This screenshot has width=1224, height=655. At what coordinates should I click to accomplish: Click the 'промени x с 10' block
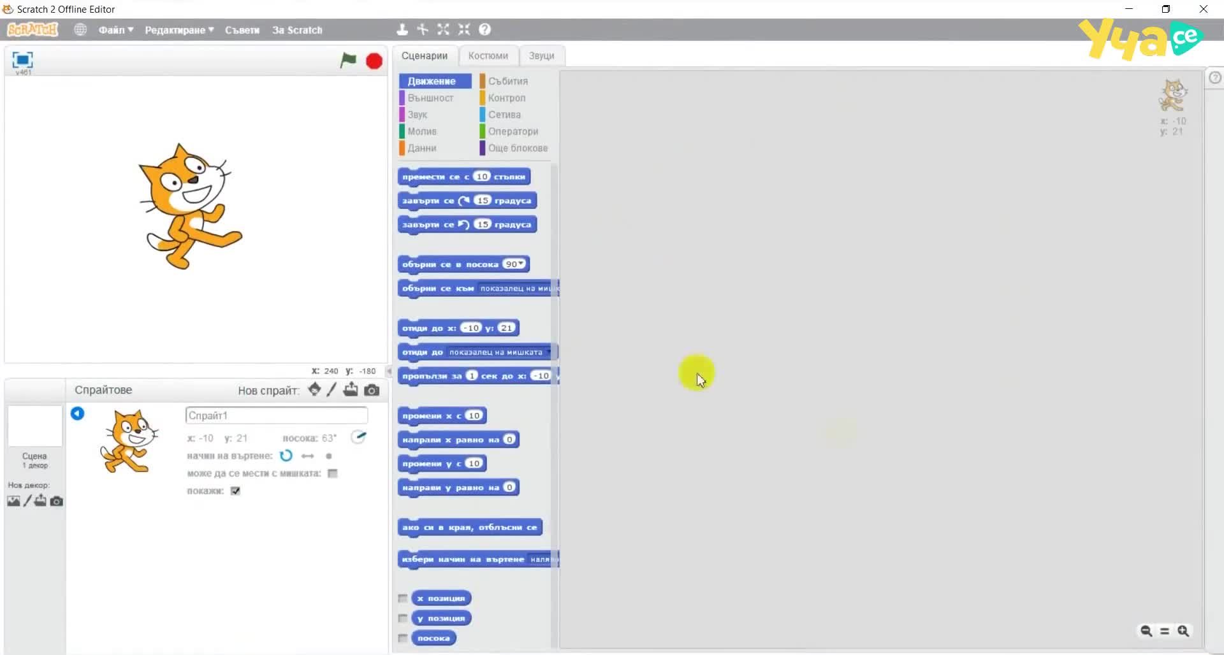click(442, 415)
